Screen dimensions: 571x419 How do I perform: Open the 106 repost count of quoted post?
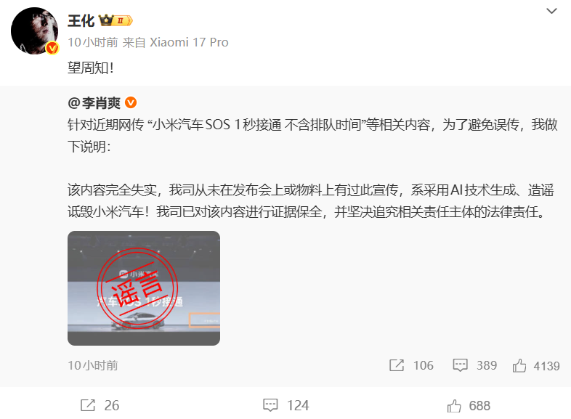click(x=423, y=365)
